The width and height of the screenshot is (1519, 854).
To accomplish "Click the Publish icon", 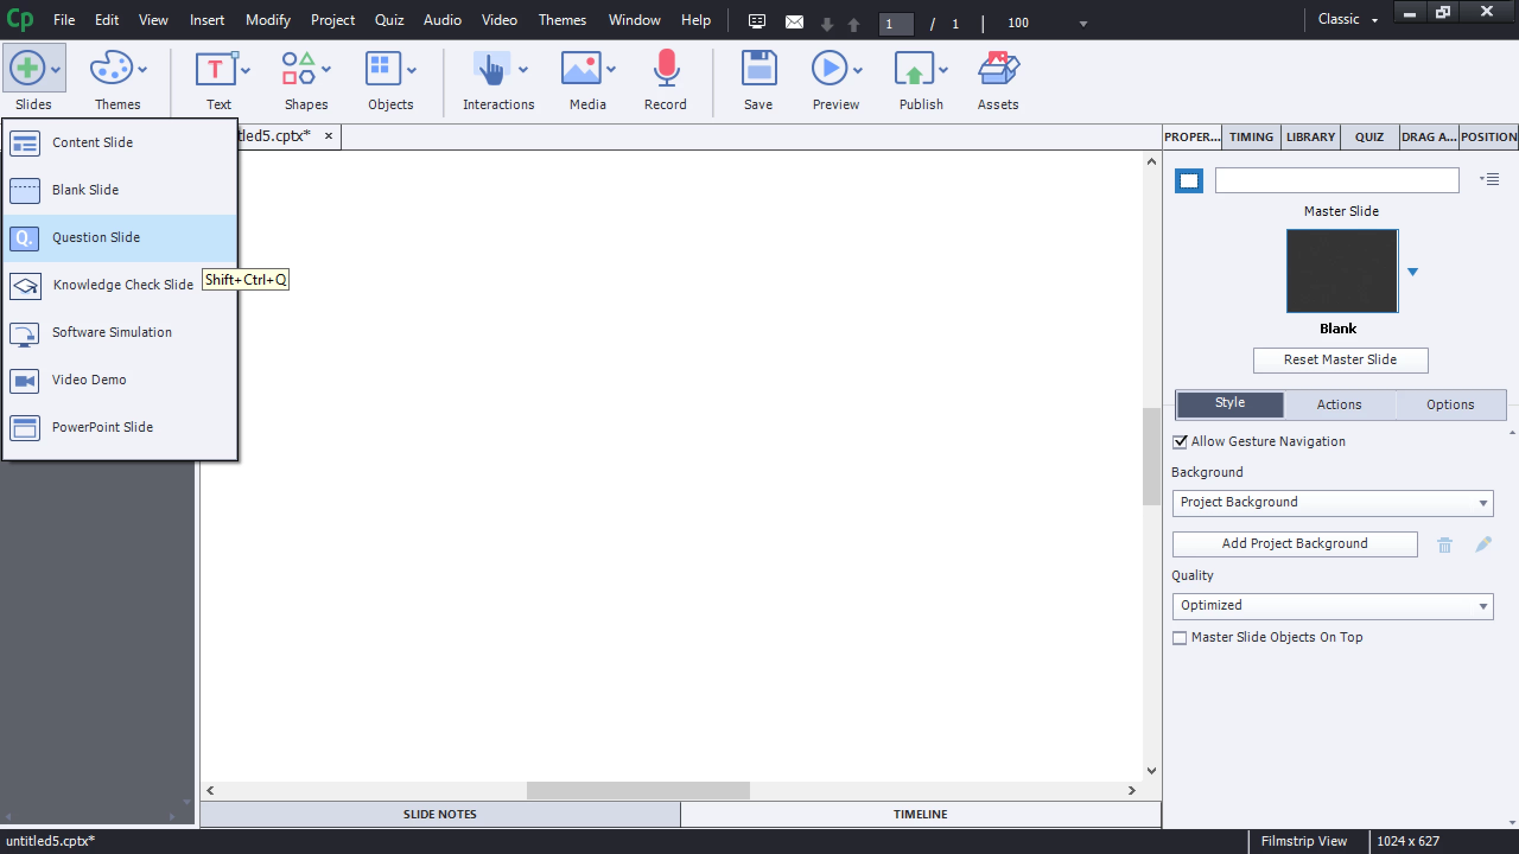I will (x=914, y=69).
